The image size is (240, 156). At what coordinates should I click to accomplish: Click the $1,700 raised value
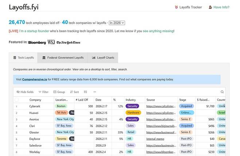(210, 106)
